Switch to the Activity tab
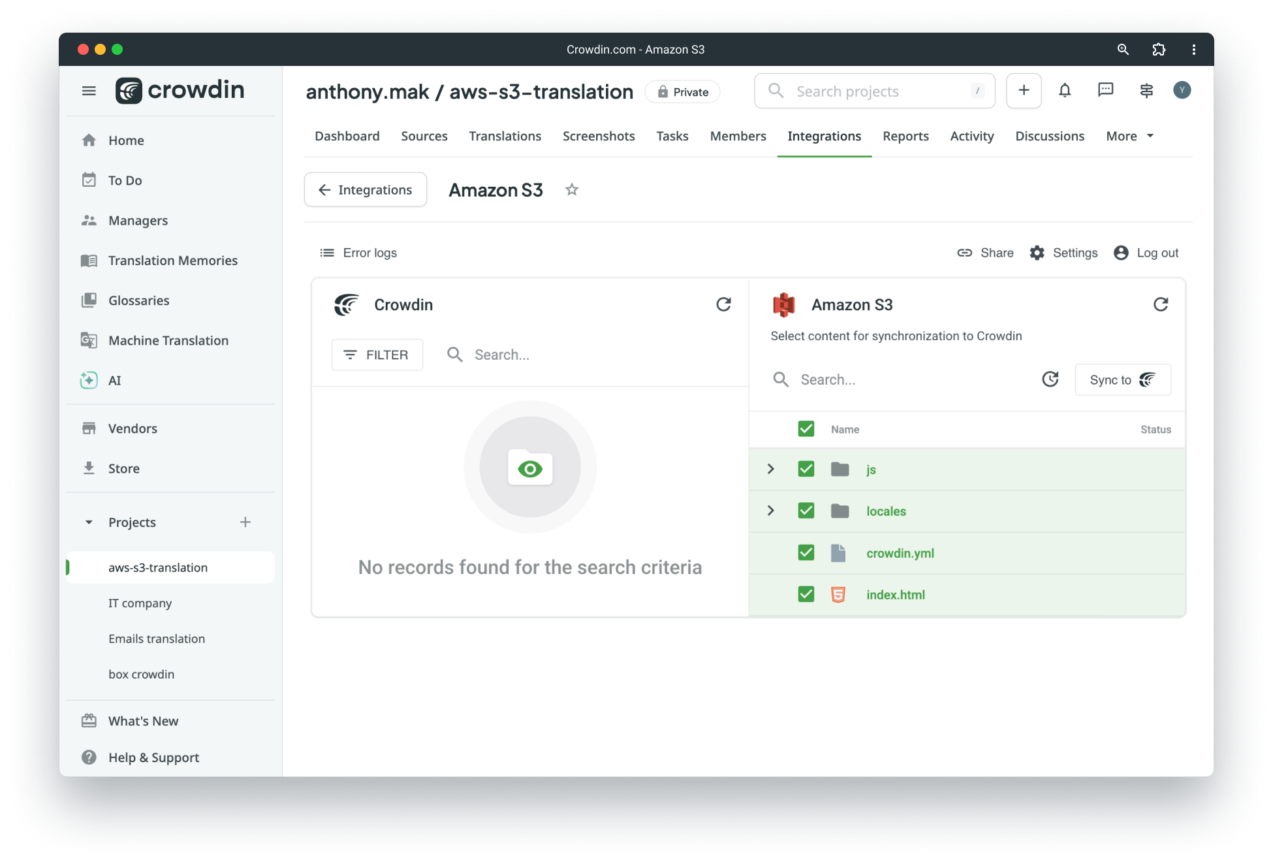The width and height of the screenshot is (1273, 862). tap(972, 136)
